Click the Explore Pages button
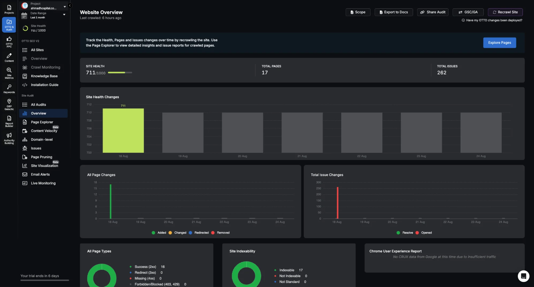Viewport: 534px width, 287px height. [x=499, y=43]
